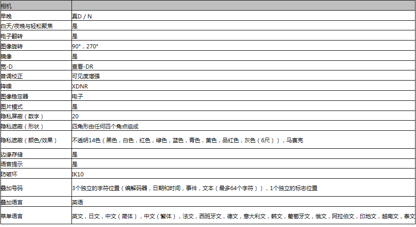Select the 查看-DR value cell
The image size is (416, 227).
tap(83, 66)
